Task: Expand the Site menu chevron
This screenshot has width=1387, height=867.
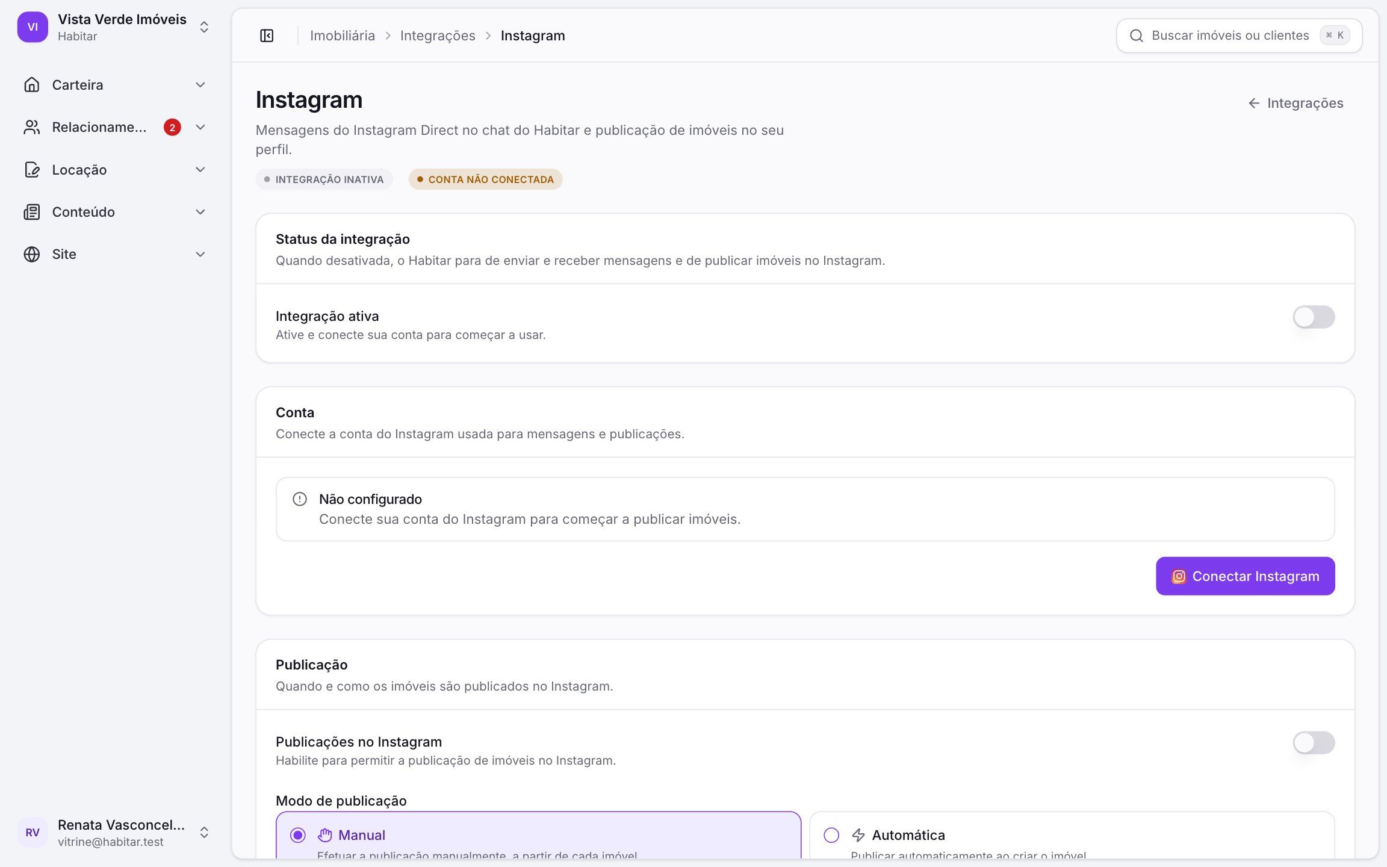Action: [200, 254]
